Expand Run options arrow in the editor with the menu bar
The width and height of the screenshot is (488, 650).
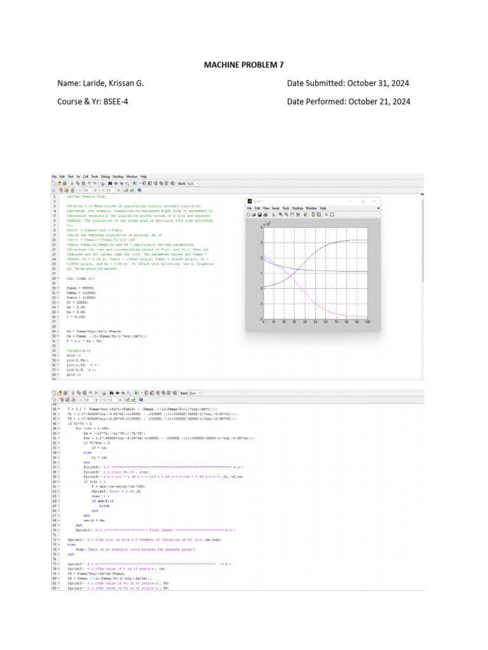coord(140,183)
